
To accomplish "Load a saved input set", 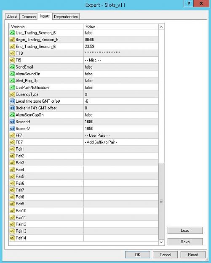I will [x=185, y=231].
